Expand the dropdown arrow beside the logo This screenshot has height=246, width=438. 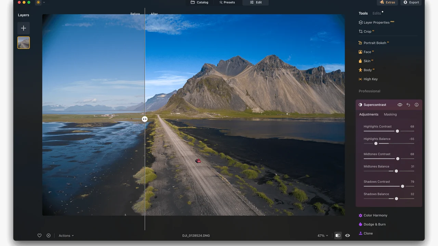(44, 2)
